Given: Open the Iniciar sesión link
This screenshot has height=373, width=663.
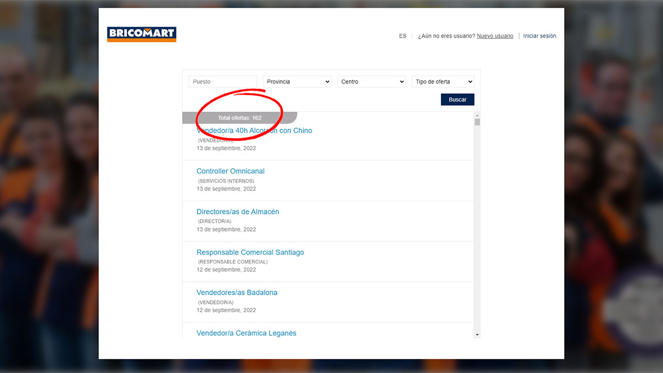Looking at the screenshot, I should coord(539,36).
